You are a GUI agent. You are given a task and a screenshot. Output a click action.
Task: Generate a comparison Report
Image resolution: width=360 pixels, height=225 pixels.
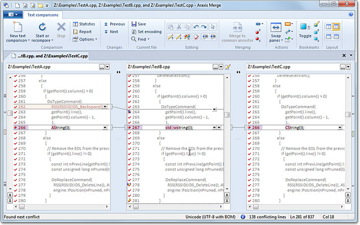pos(82,32)
